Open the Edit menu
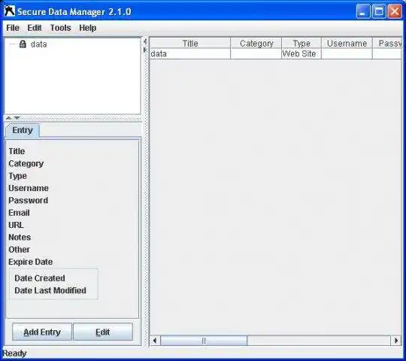Screen dimensions: 406x361 click(35, 28)
